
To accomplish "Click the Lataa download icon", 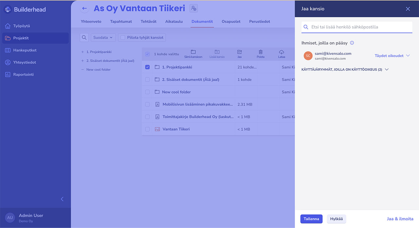I will [282, 52].
